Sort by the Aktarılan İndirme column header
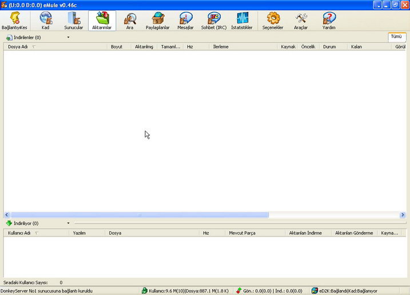 pos(308,233)
